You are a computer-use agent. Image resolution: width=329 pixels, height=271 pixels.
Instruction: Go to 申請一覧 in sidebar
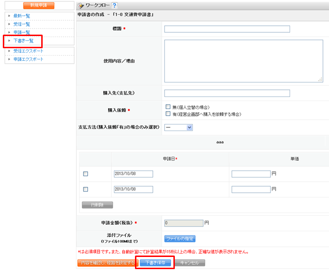tap(22, 32)
